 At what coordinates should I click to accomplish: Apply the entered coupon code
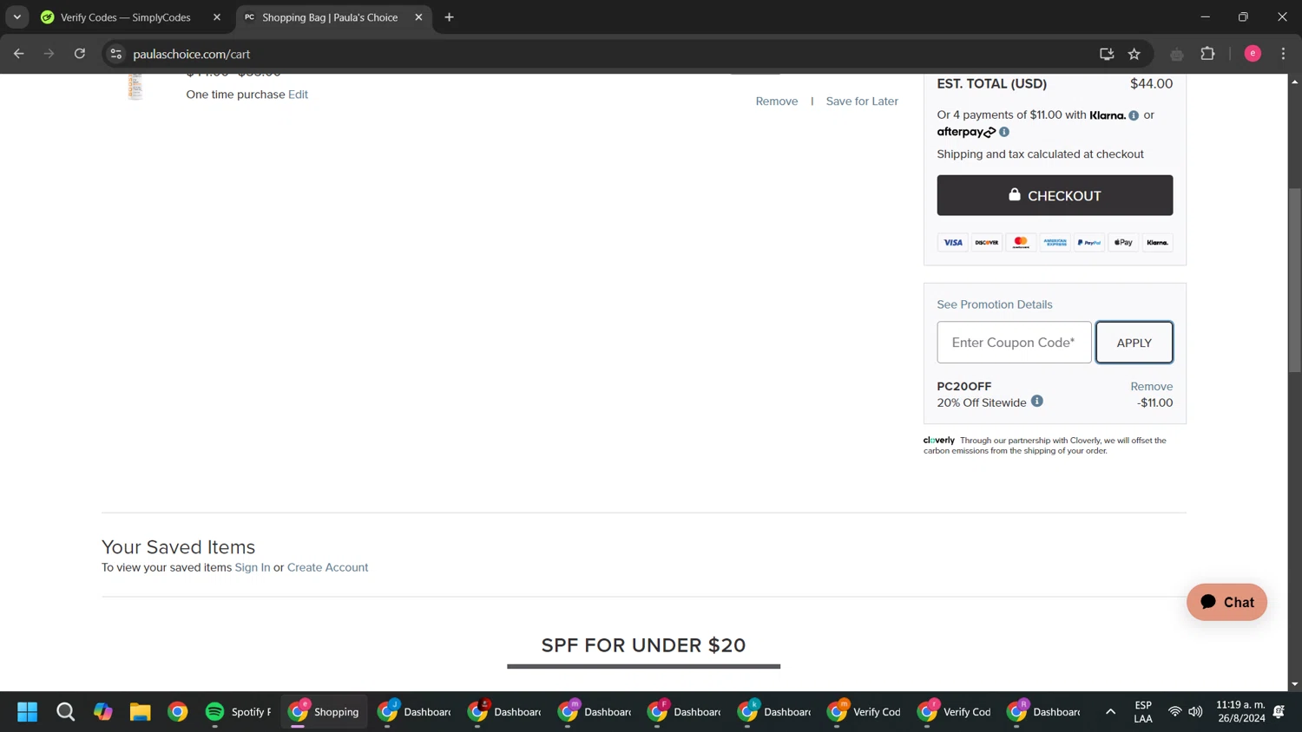(x=1134, y=343)
